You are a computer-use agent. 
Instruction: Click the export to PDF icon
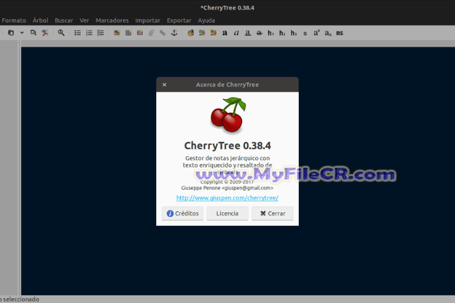coord(45,33)
